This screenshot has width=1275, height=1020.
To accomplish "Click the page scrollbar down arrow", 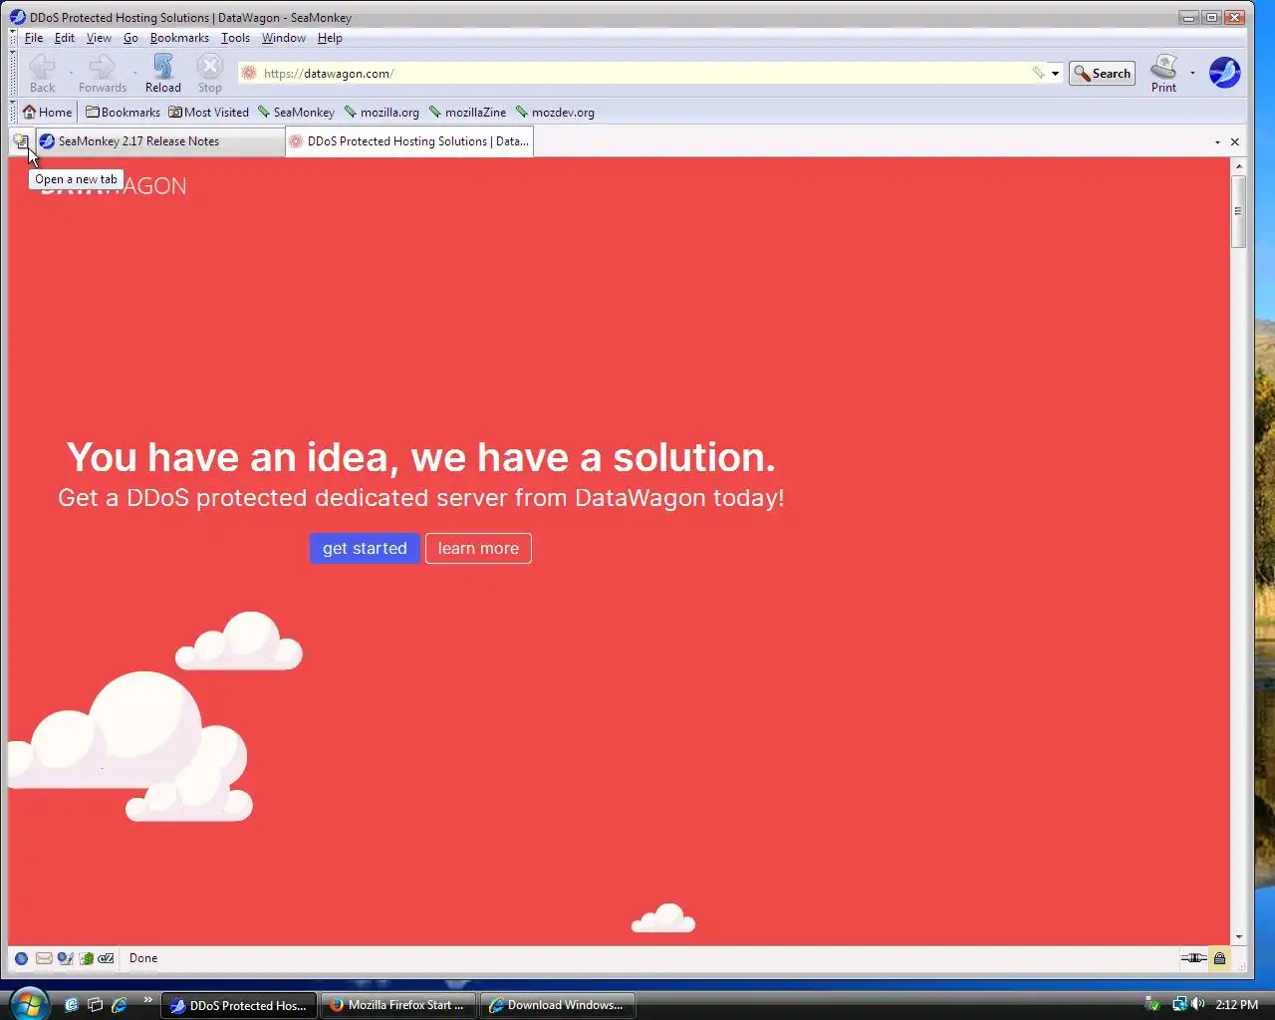I will pos(1239,936).
